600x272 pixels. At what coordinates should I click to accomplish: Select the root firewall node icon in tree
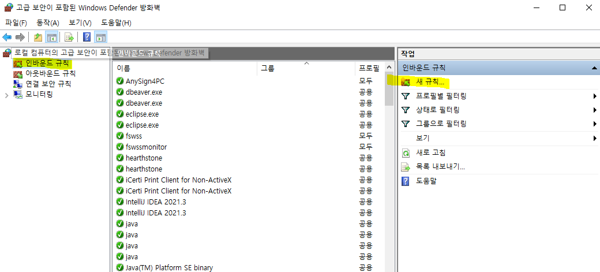[7, 53]
